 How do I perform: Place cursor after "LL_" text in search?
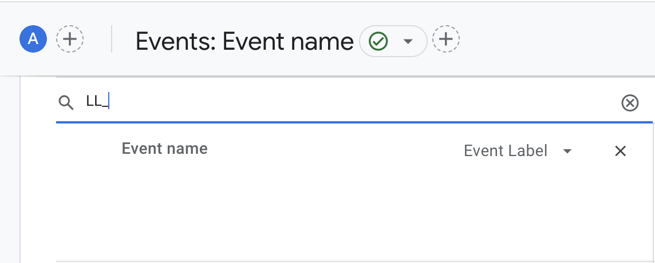109,102
